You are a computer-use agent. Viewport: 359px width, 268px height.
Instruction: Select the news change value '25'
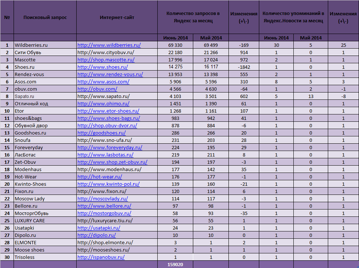343,45
